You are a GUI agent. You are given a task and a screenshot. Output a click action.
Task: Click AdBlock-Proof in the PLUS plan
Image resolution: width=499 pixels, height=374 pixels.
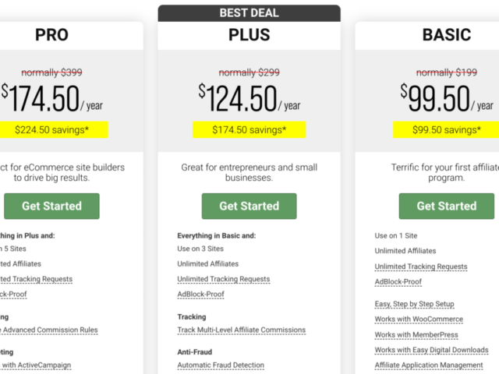point(200,295)
